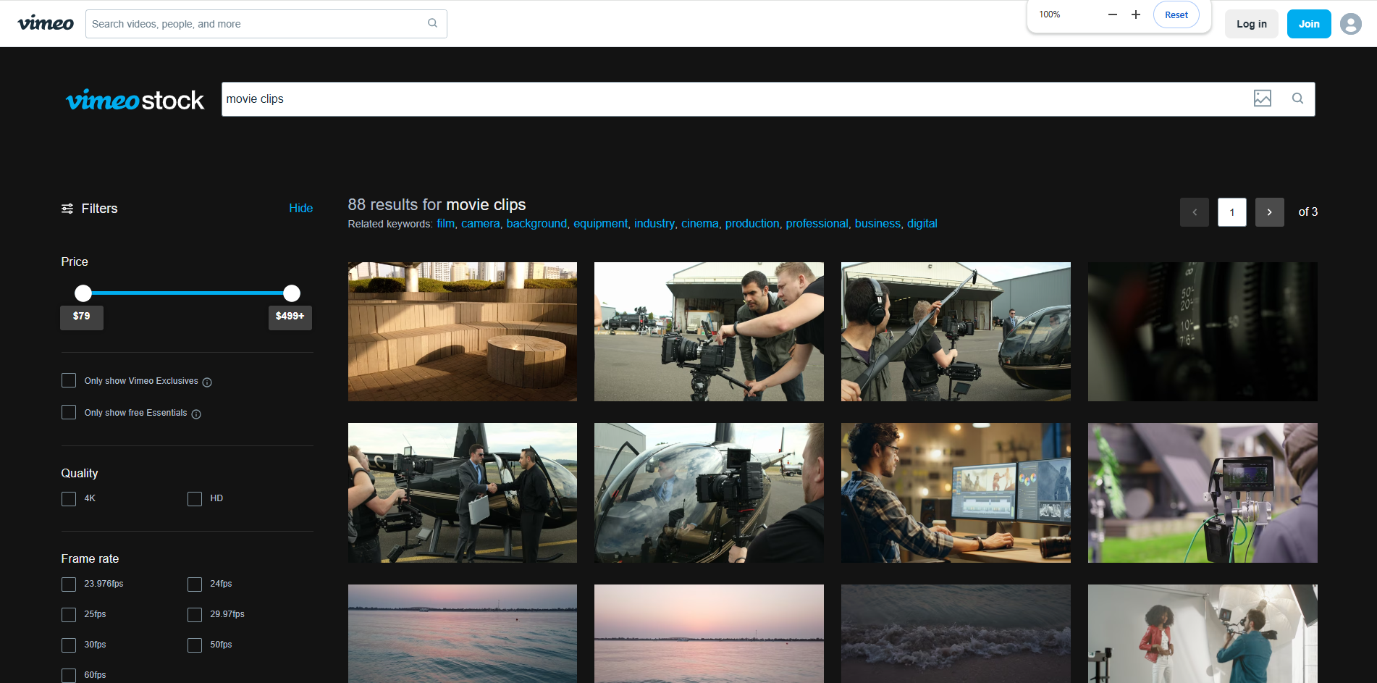This screenshot has width=1377, height=683.
Task: Enable the 4K quality checkbox
Action: (x=69, y=498)
